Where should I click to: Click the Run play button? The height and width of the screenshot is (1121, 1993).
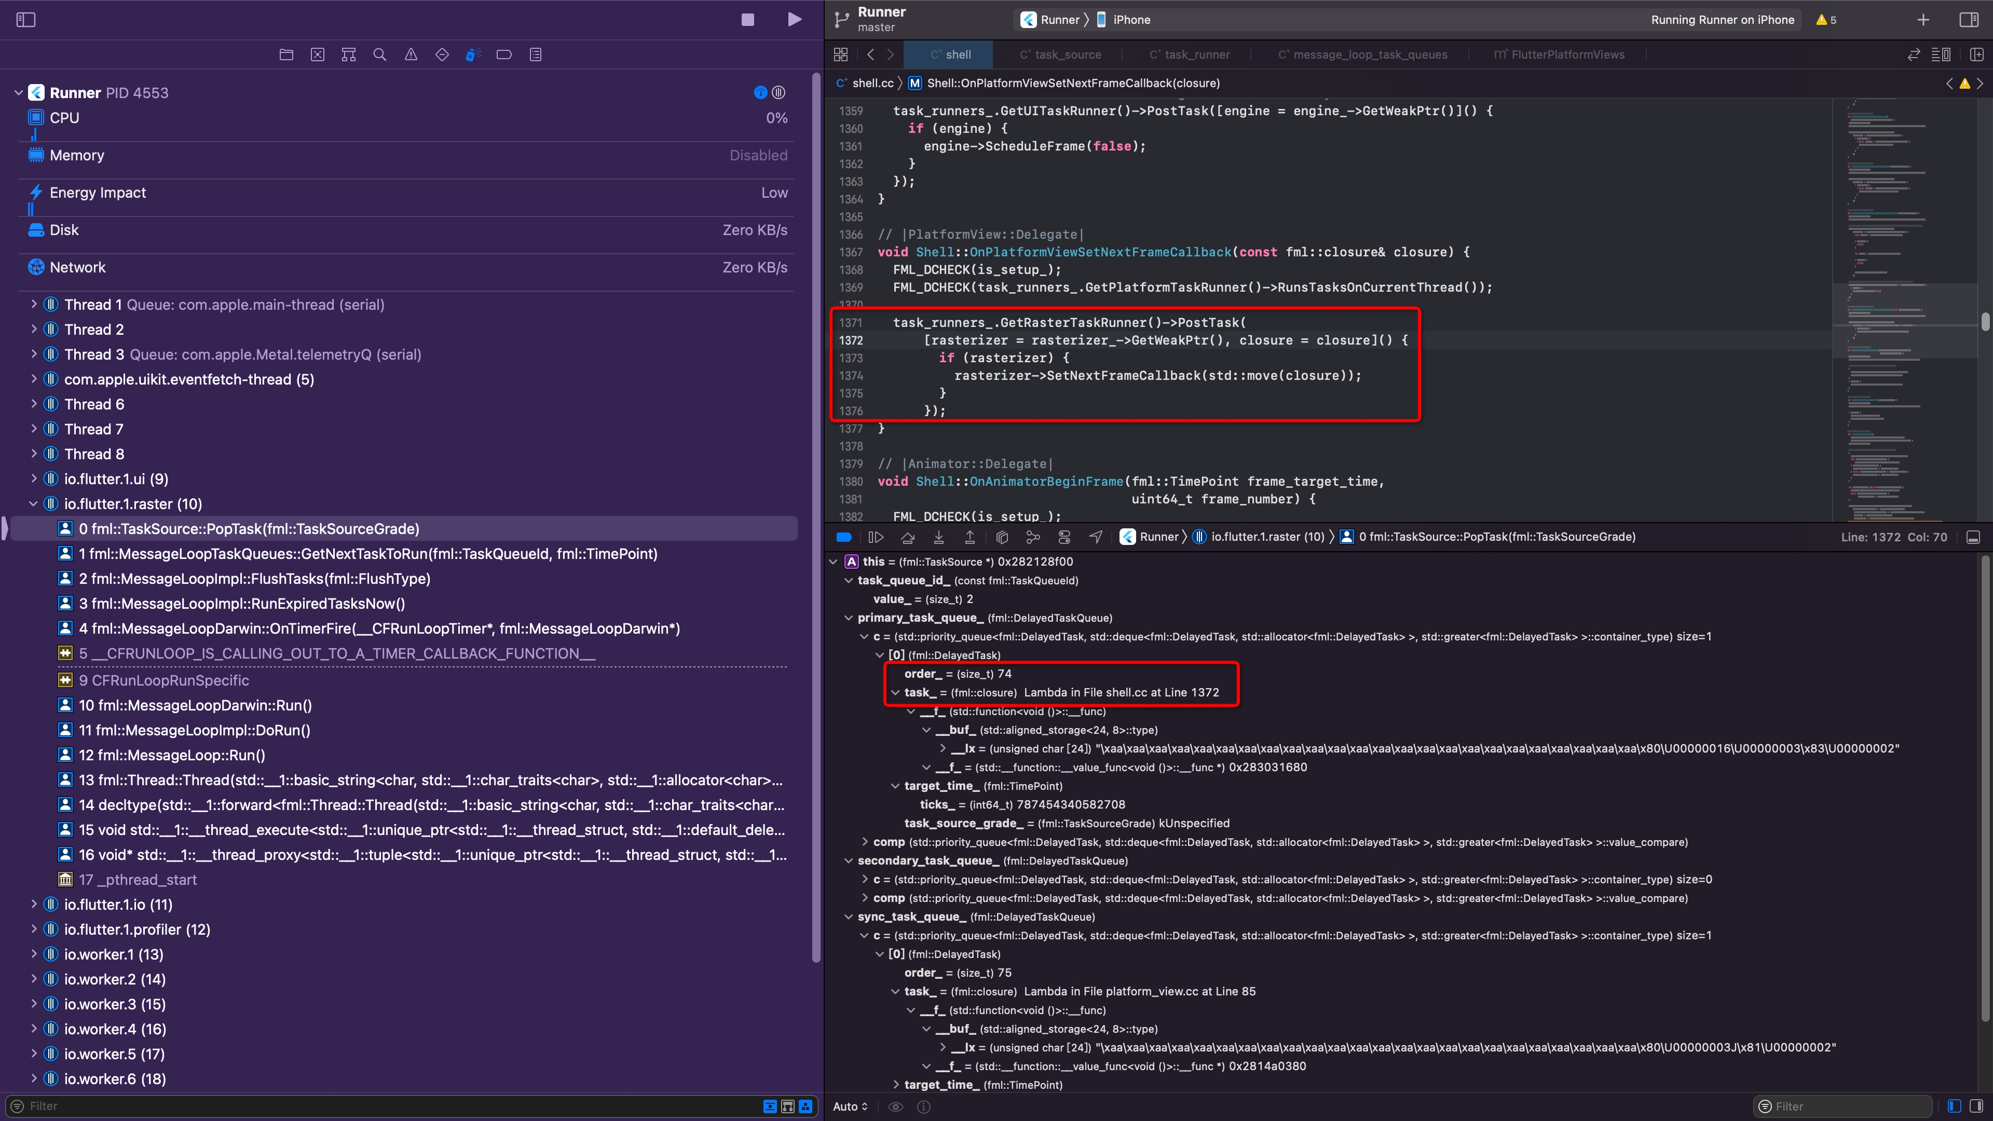click(x=794, y=19)
